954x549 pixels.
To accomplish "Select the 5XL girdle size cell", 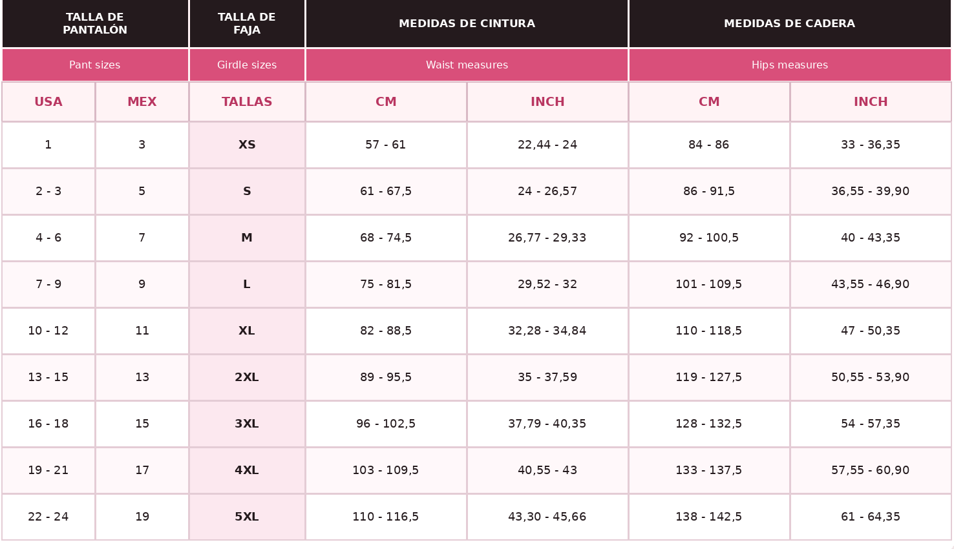I will [x=247, y=517].
